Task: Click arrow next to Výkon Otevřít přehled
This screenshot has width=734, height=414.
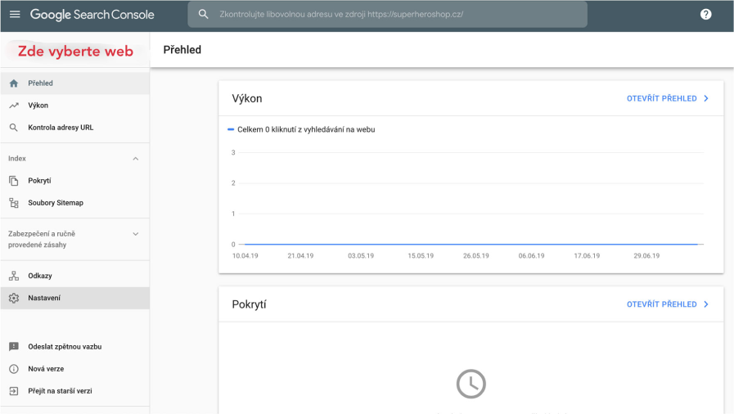Action: tap(706, 98)
